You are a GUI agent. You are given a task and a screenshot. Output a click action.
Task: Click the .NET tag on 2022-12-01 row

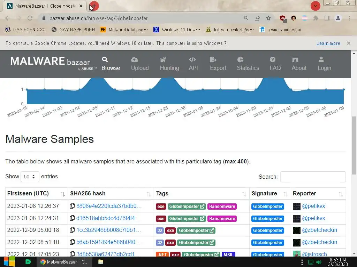tap(162, 254)
